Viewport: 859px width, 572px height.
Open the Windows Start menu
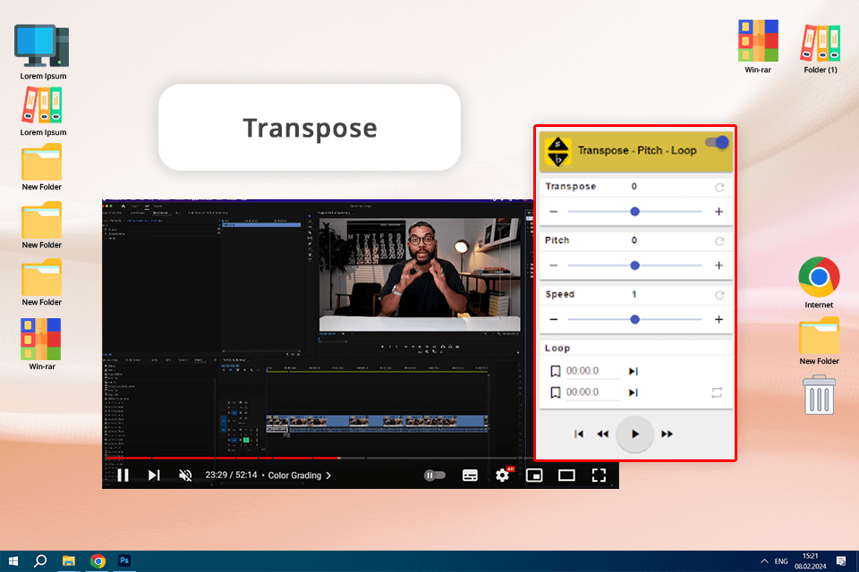(x=13, y=561)
